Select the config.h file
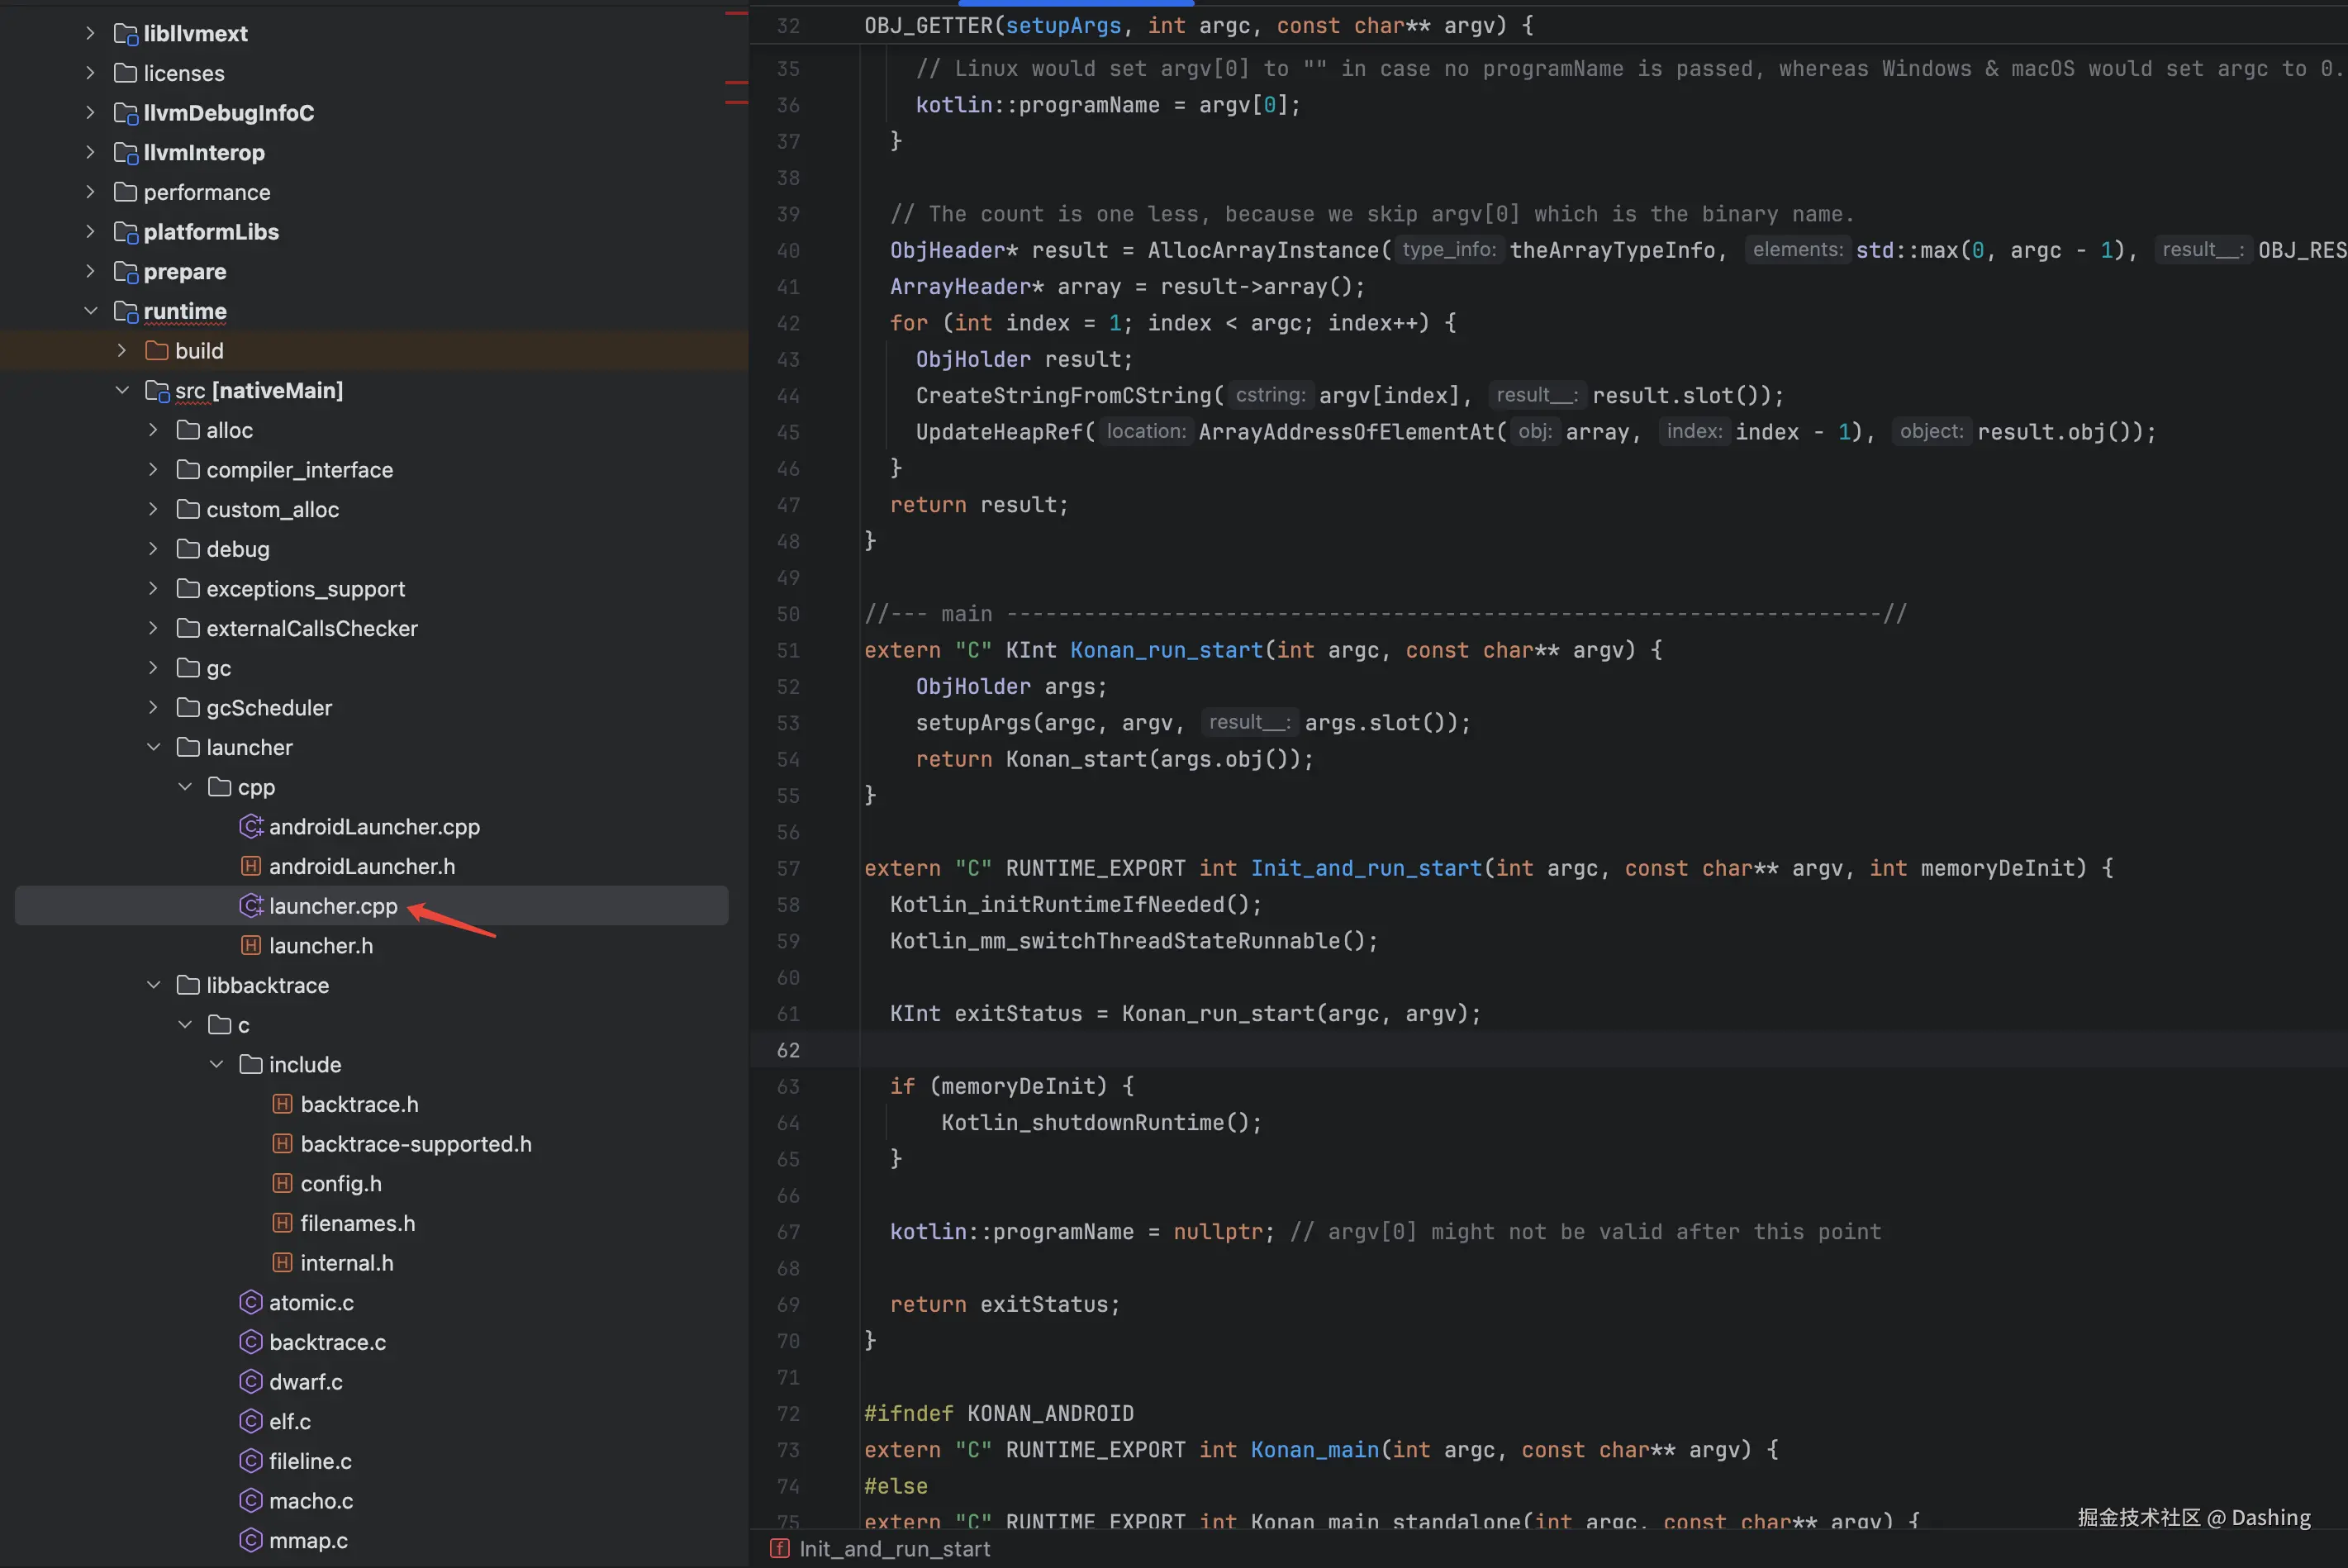The width and height of the screenshot is (2348, 1568). pyautogui.click(x=340, y=1183)
